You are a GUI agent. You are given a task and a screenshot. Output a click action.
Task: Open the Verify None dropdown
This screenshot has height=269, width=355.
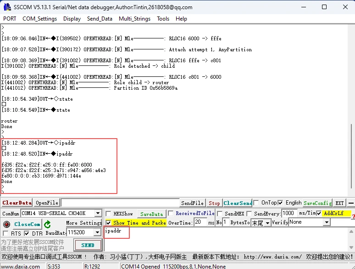point(327,222)
